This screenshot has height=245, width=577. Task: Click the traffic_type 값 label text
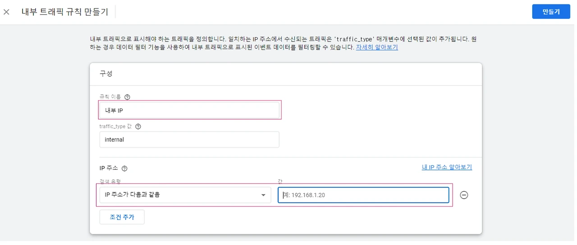116,127
